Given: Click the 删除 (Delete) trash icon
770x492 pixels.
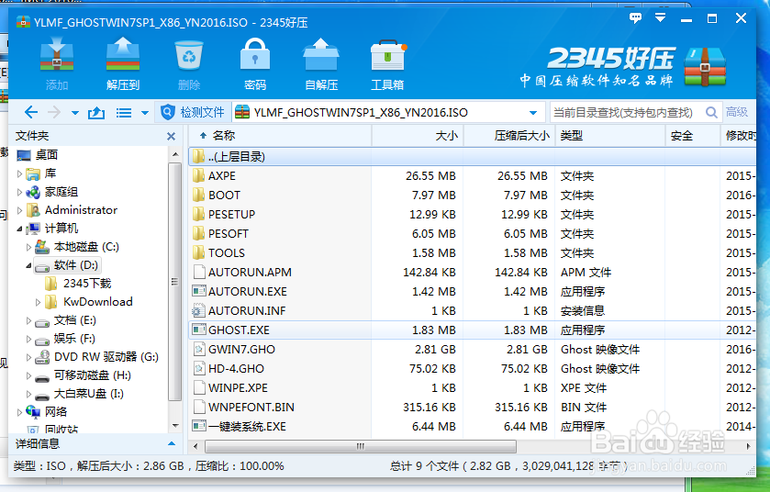Looking at the screenshot, I should (189, 64).
